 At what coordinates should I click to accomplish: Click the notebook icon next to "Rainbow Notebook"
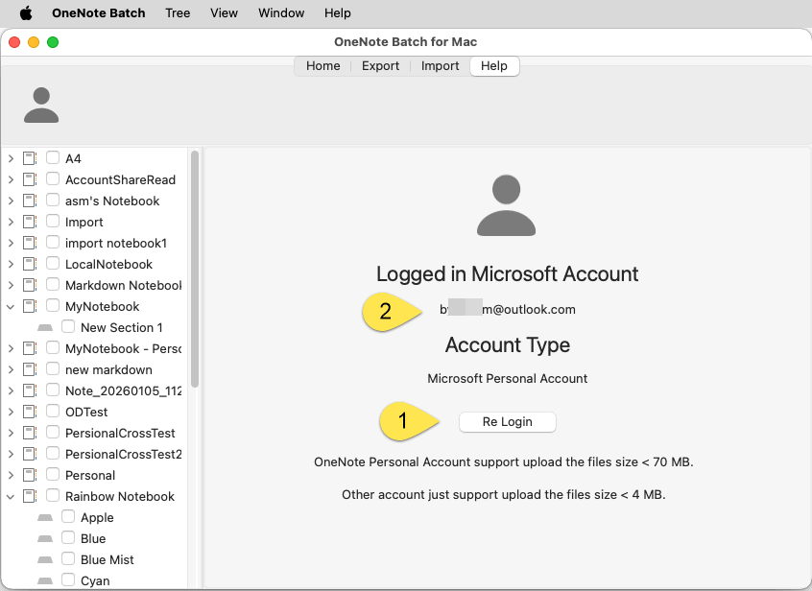tap(30, 496)
